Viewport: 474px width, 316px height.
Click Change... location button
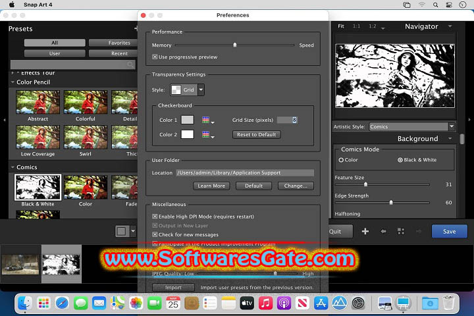[x=296, y=186]
